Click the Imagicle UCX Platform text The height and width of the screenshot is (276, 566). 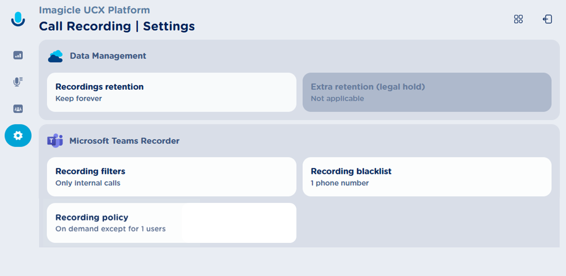(94, 10)
